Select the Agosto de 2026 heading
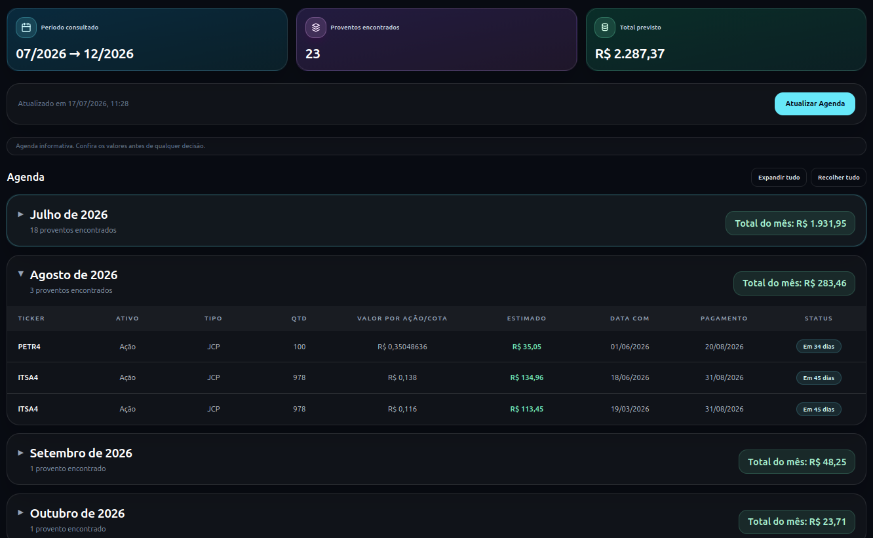This screenshot has width=873, height=538. coord(74,275)
